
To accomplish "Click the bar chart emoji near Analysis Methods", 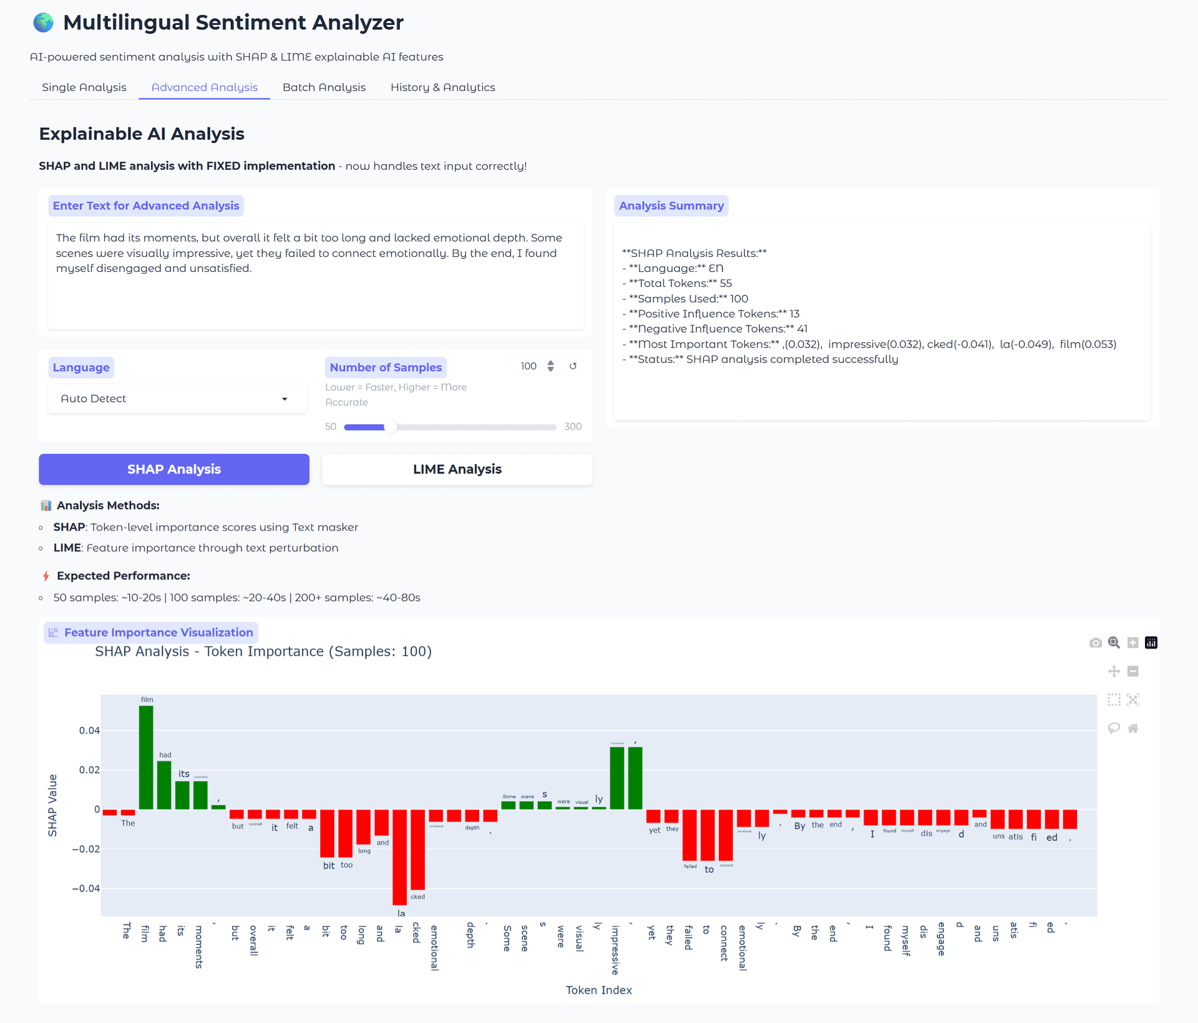I will pyautogui.click(x=46, y=505).
